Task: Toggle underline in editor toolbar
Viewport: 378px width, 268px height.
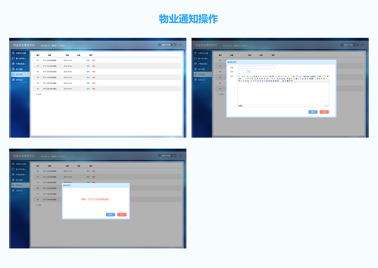Action: (x=252, y=77)
